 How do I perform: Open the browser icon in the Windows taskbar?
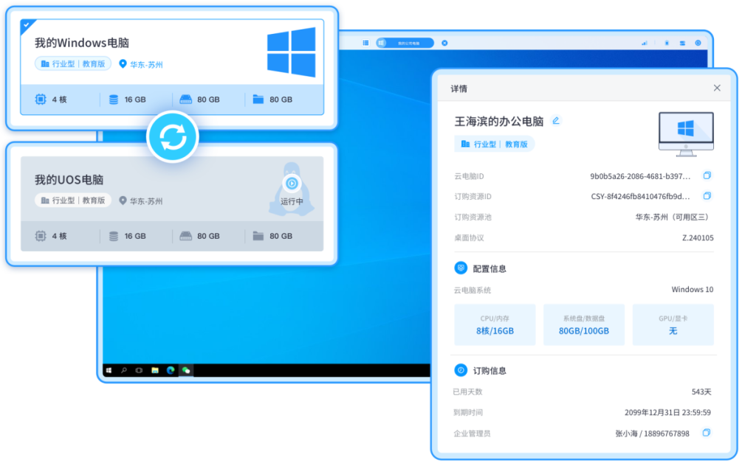pyautogui.click(x=171, y=370)
